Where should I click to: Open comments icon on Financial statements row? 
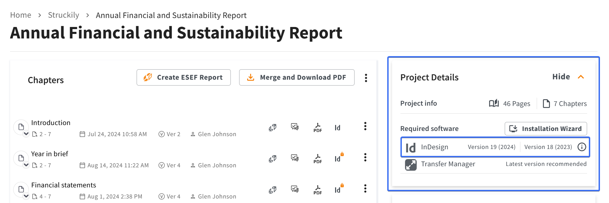click(295, 189)
